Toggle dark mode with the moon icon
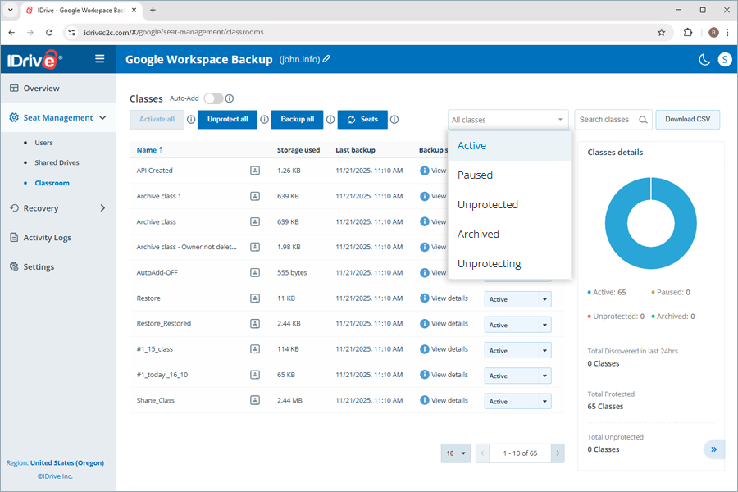Screen dimensions: 738x492 (704, 59)
